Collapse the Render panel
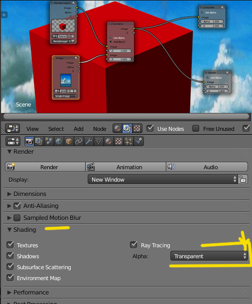Viewport: 252px width, 304px height. [9, 152]
